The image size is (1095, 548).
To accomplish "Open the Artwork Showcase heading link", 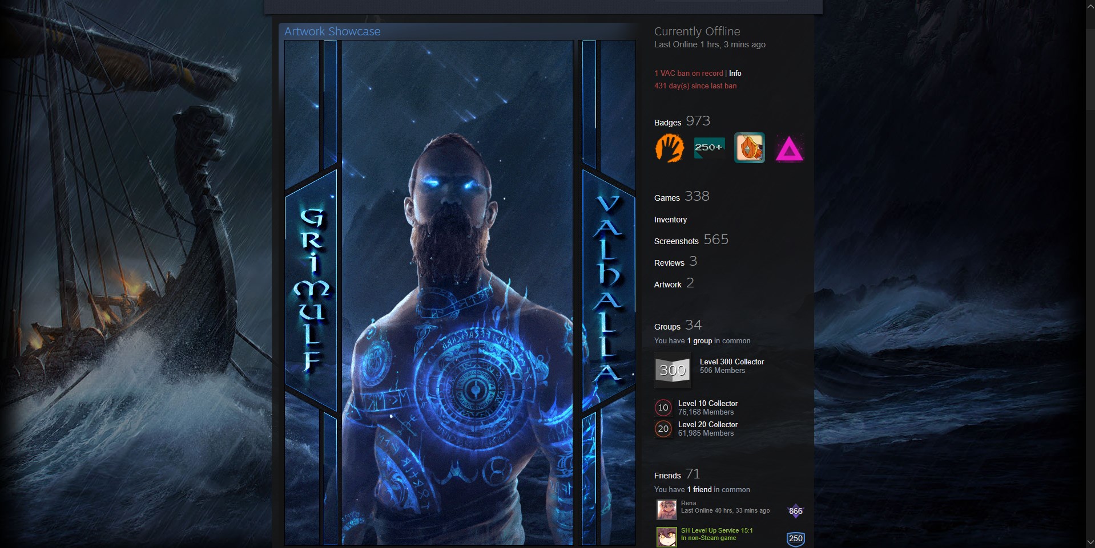I will click(332, 31).
